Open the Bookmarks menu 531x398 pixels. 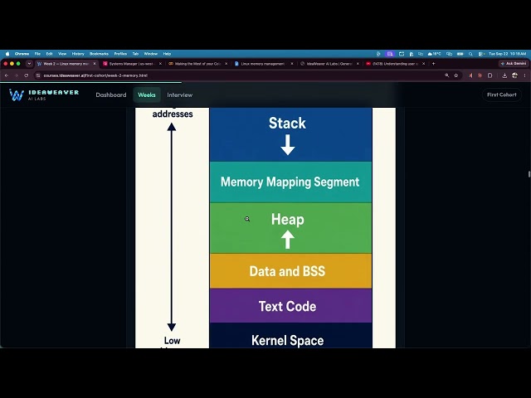click(x=99, y=53)
